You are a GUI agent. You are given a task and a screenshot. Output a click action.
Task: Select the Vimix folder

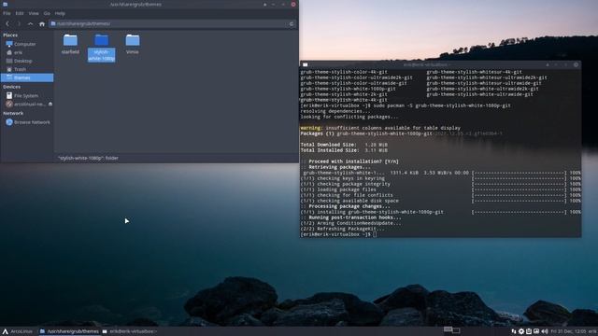tap(133, 44)
